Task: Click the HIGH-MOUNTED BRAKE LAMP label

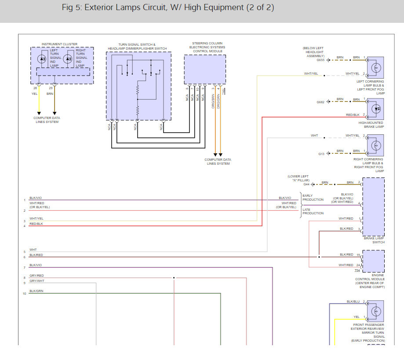Action: point(371,125)
